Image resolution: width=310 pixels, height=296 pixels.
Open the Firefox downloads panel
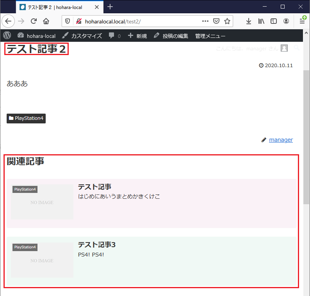pyautogui.click(x=249, y=21)
